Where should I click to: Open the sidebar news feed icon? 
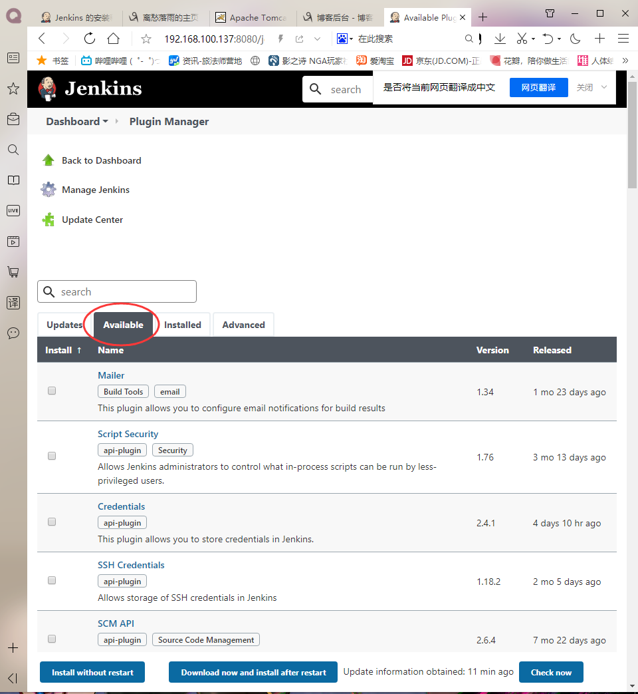coord(13,58)
